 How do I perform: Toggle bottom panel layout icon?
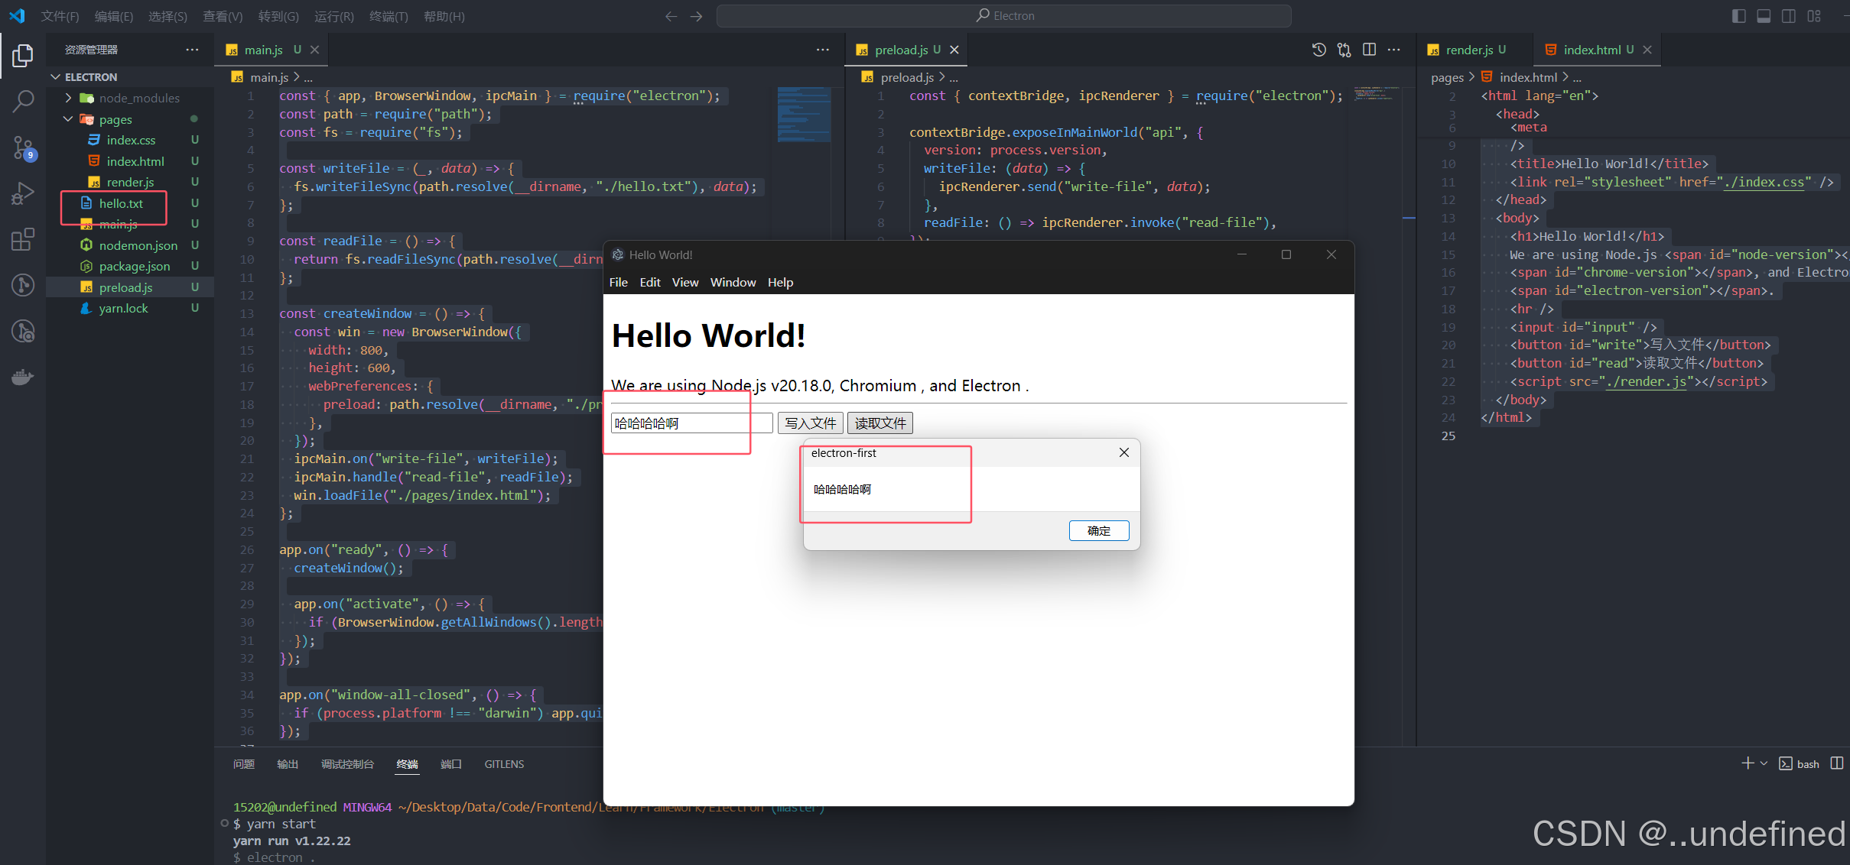click(1764, 16)
